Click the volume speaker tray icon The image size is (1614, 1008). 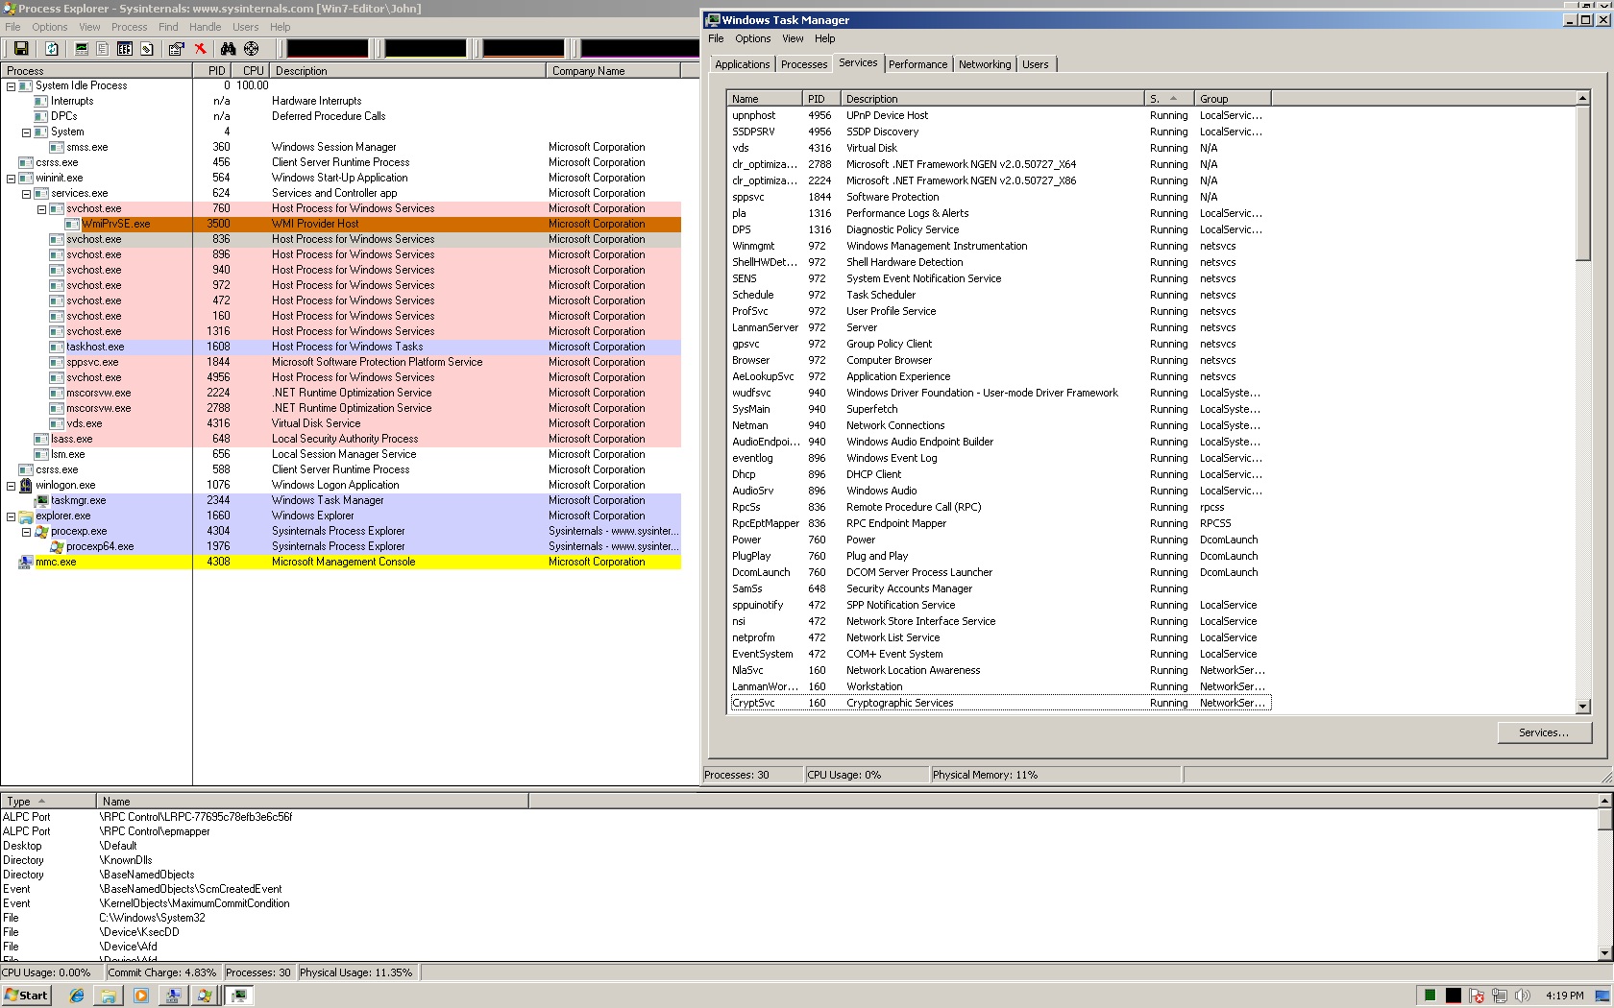coord(1521,996)
